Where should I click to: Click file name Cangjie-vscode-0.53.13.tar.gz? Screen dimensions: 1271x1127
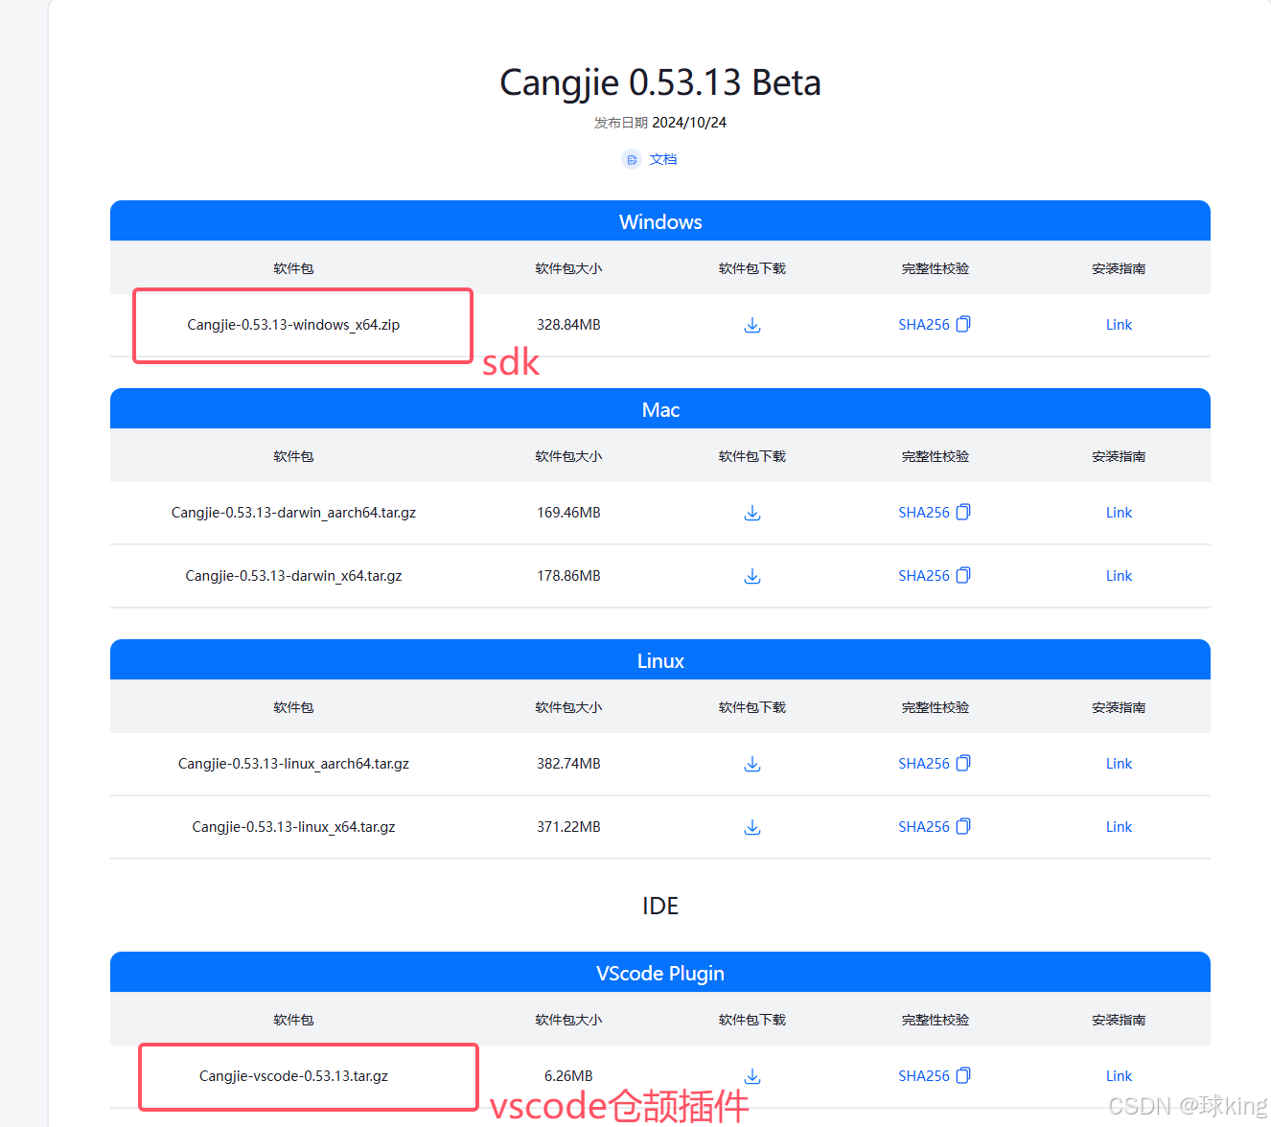tap(293, 1076)
